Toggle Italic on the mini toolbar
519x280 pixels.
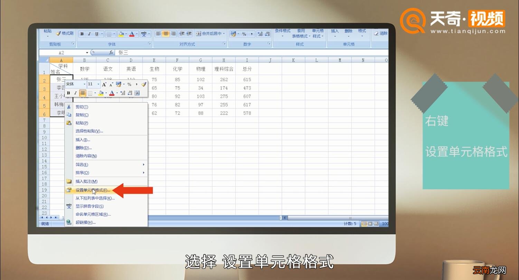click(x=75, y=93)
